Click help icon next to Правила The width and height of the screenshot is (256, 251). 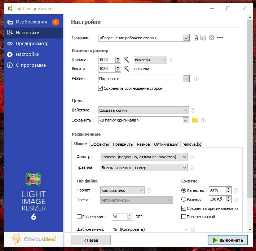click(192, 168)
